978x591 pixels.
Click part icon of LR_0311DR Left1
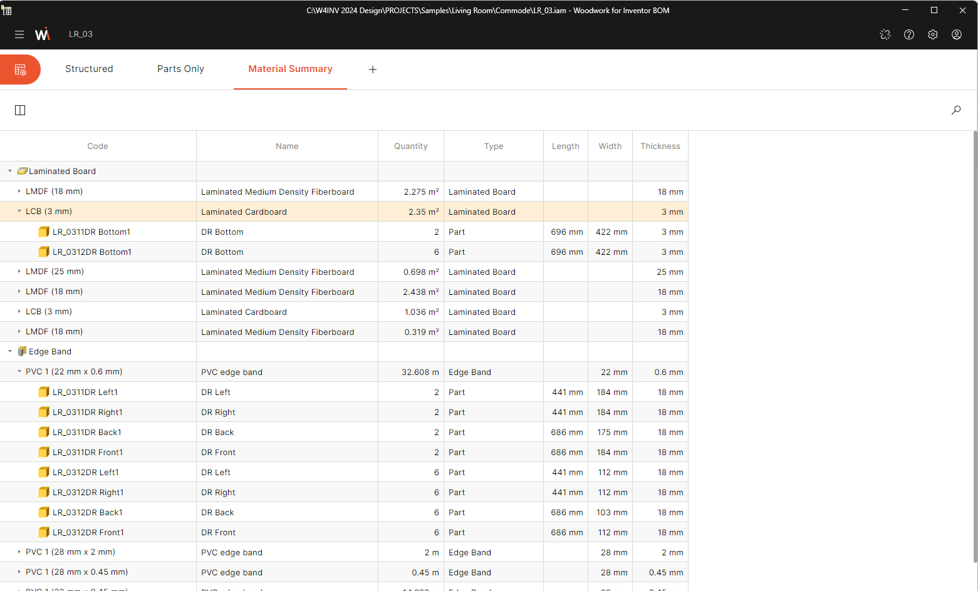(44, 392)
